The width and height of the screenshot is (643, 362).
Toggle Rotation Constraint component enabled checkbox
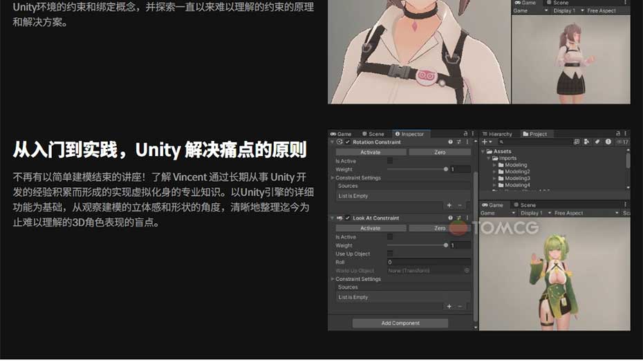coord(348,142)
